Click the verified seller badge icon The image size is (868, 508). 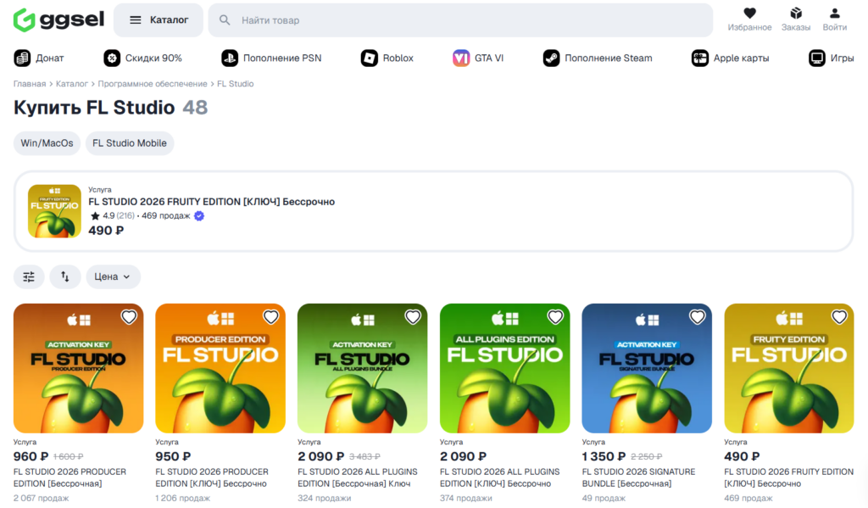[x=199, y=216]
